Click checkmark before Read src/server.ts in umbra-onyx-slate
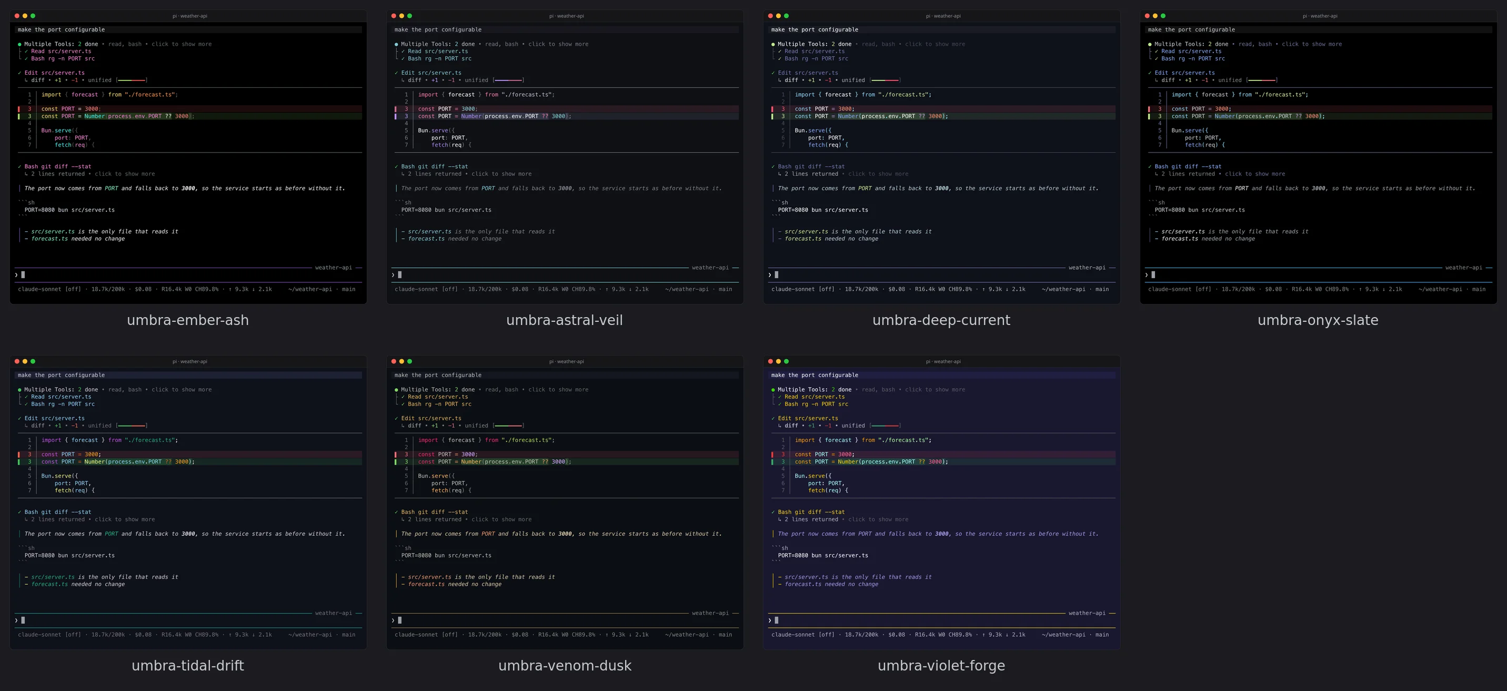 tap(1157, 52)
